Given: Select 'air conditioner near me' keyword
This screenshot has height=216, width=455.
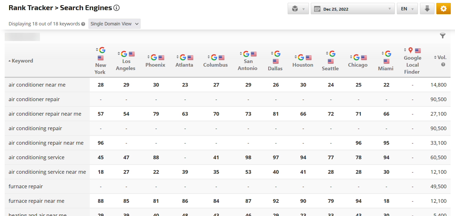Looking at the screenshot, I should (x=37, y=85).
